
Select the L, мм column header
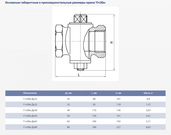[94, 93]
